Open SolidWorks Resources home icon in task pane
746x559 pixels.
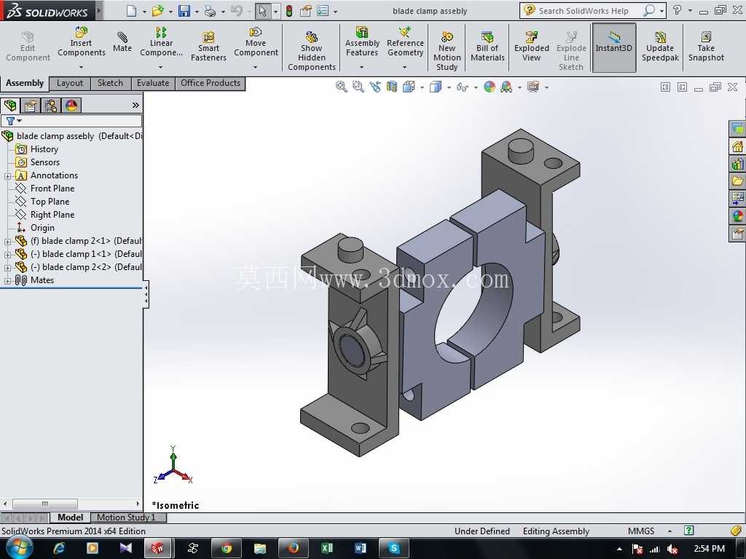click(x=737, y=146)
